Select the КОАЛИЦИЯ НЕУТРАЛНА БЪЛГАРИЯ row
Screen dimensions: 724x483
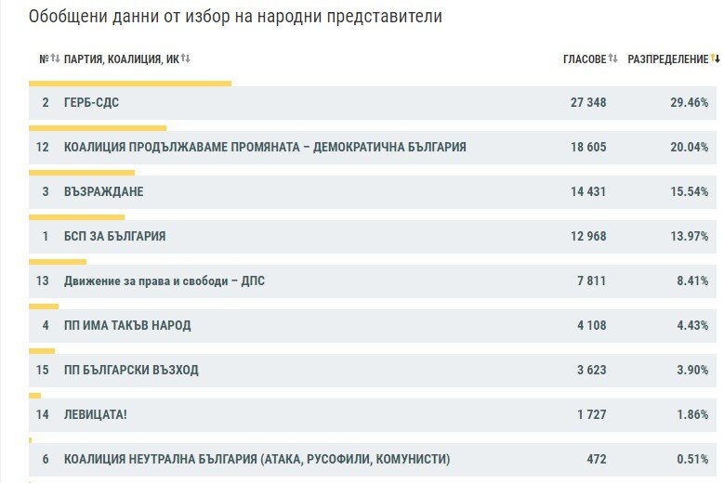[372, 459]
